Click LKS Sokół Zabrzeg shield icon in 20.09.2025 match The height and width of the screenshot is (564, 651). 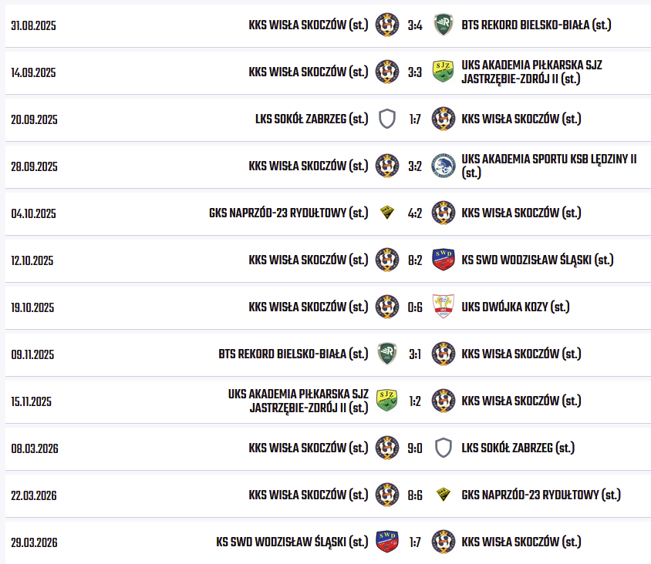point(387,119)
